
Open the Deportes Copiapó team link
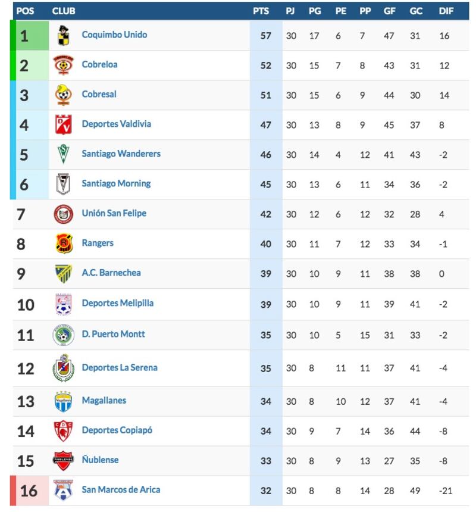click(117, 430)
